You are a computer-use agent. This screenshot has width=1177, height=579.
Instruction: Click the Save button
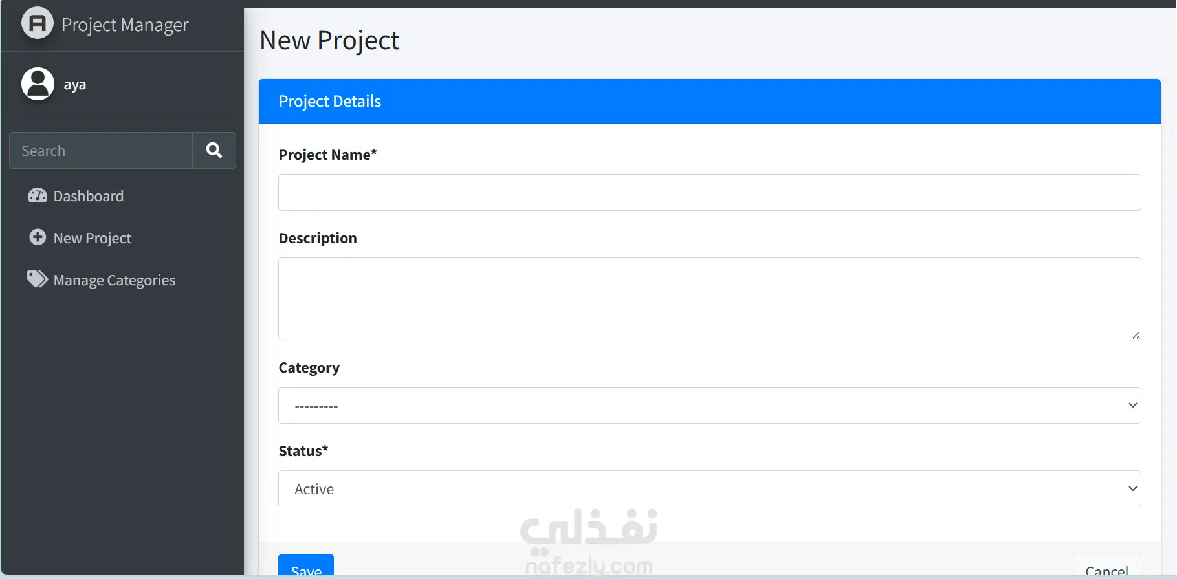tap(306, 566)
